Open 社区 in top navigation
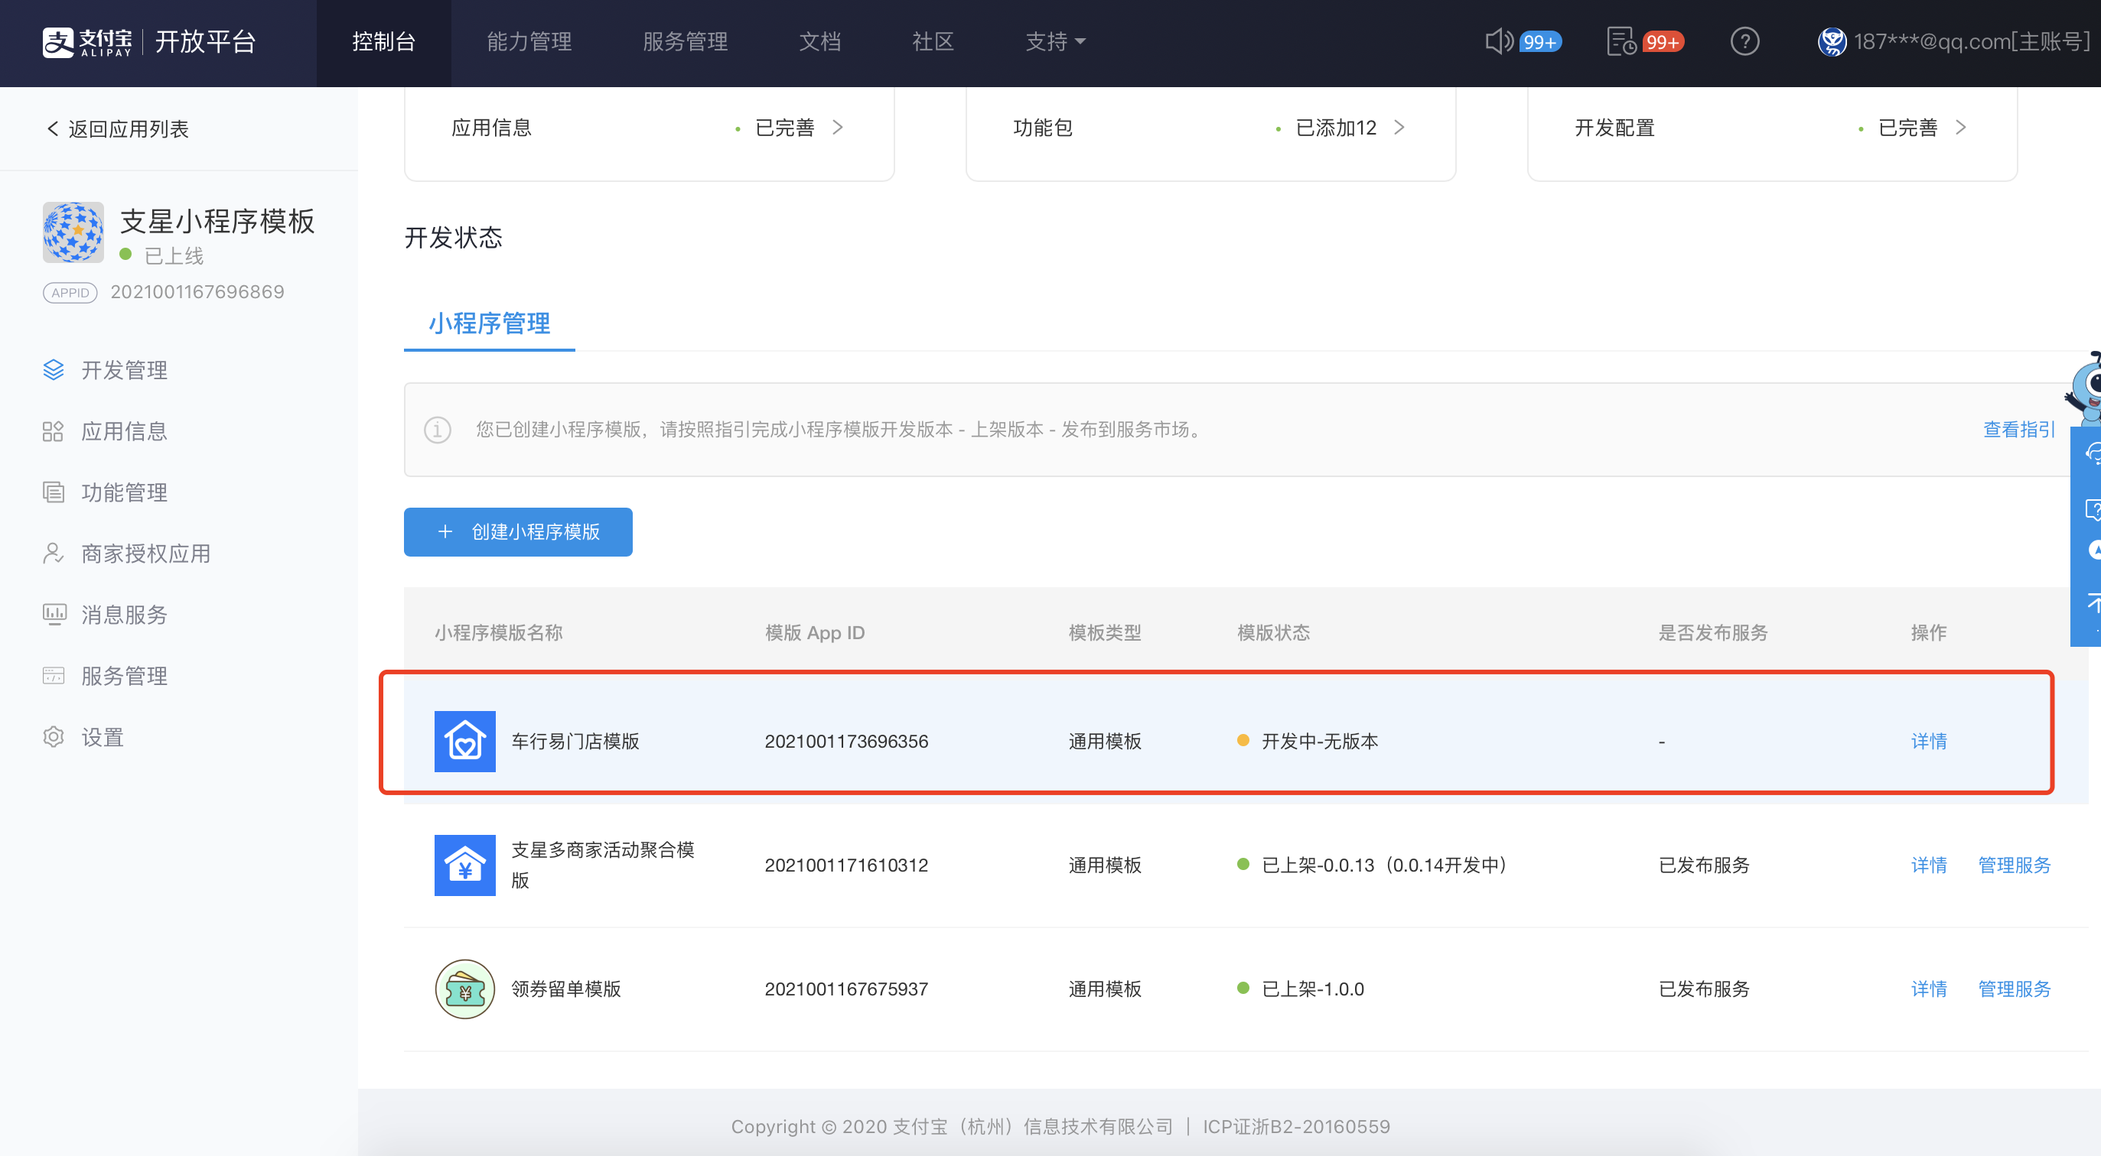The height and width of the screenshot is (1156, 2101). 933,41
